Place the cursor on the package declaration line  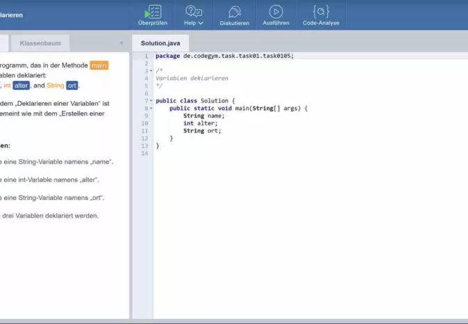[224, 56]
